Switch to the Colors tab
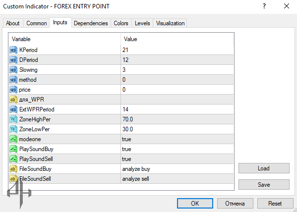Viewport: 297px width, 212px height. [x=121, y=23]
